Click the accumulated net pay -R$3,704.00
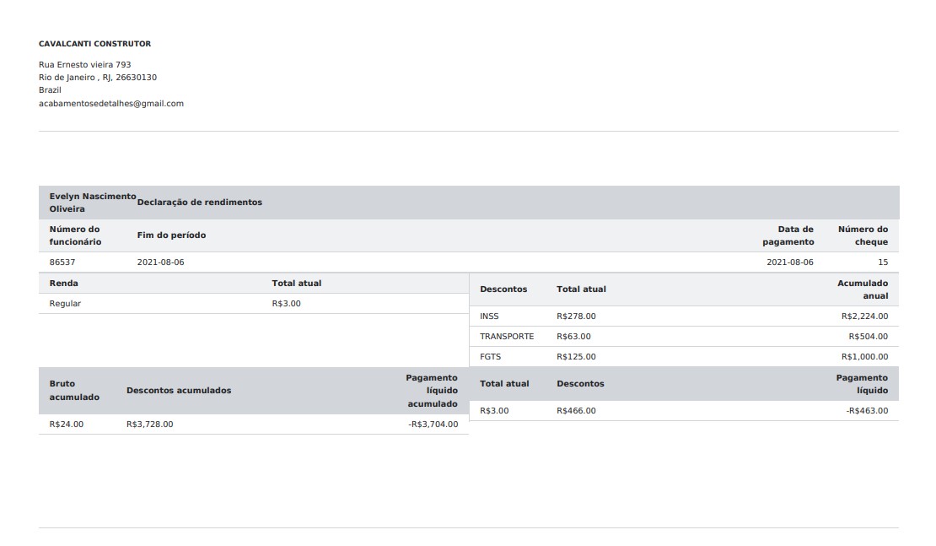 tap(433, 424)
